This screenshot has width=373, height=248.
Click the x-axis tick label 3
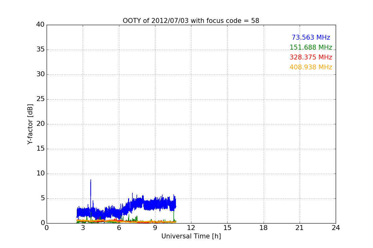[x=83, y=228]
